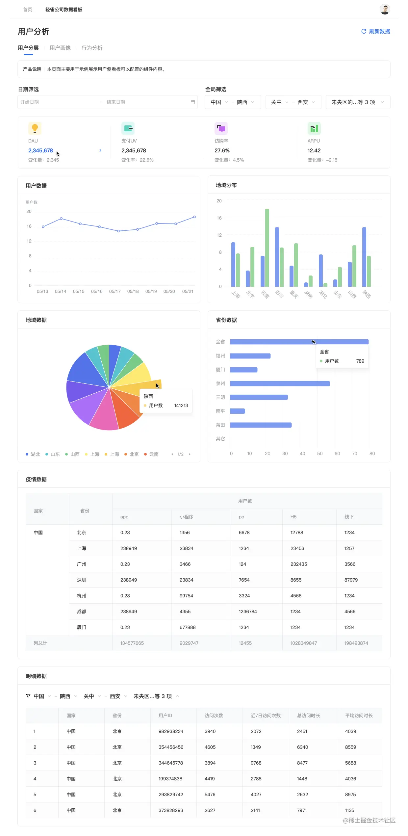Open the 关中 - 西安 global filter dropdown

[x=293, y=102]
